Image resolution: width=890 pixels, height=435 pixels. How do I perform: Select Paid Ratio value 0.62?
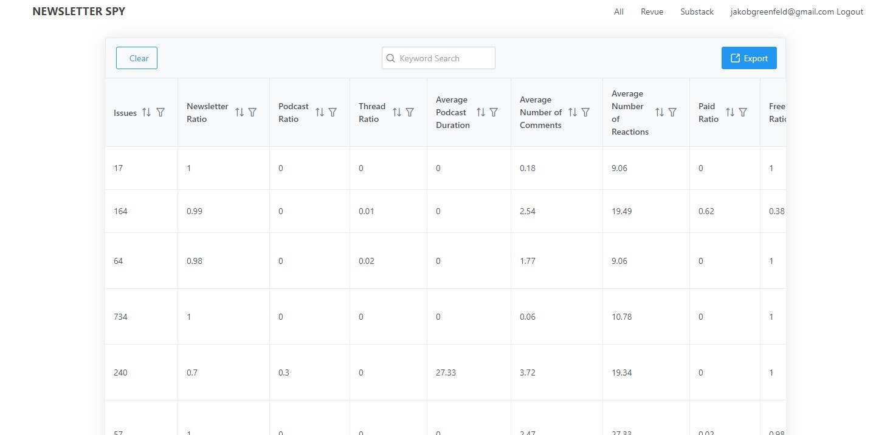706,211
